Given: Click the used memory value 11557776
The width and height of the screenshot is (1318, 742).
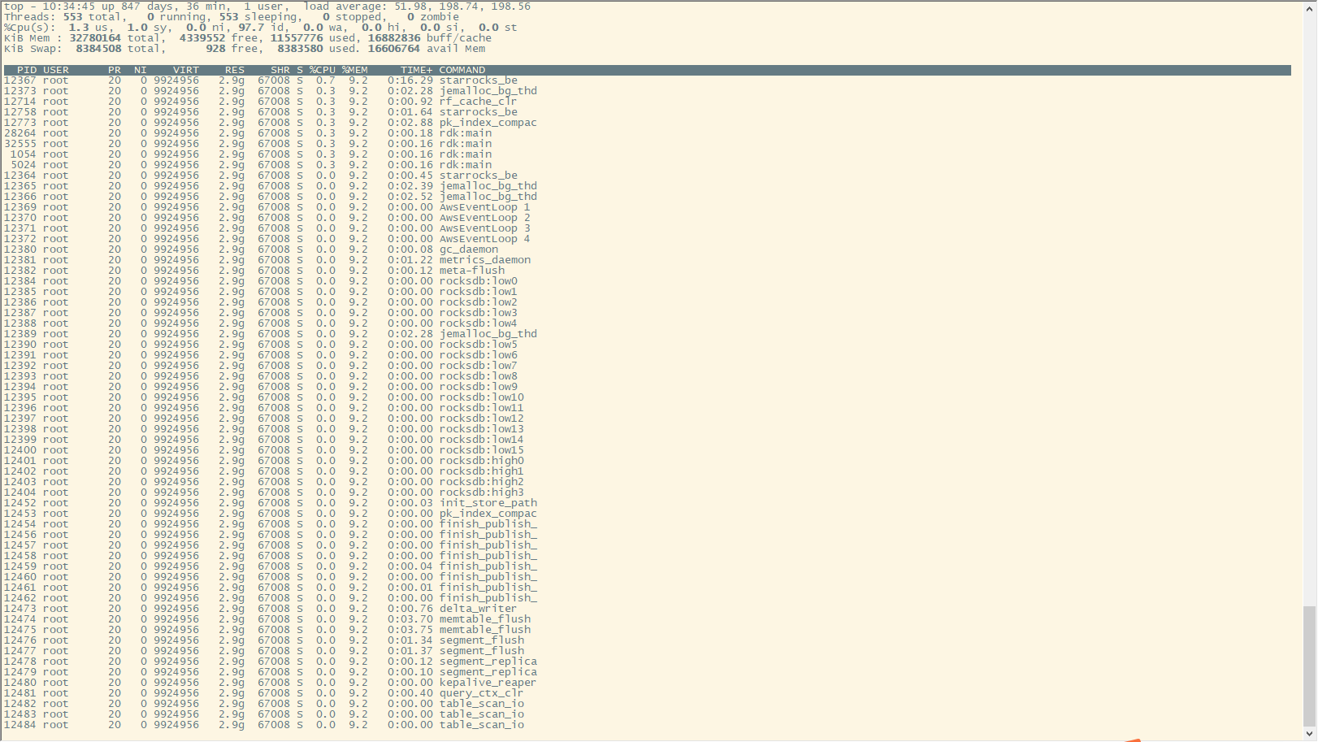Looking at the screenshot, I should [x=297, y=38].
